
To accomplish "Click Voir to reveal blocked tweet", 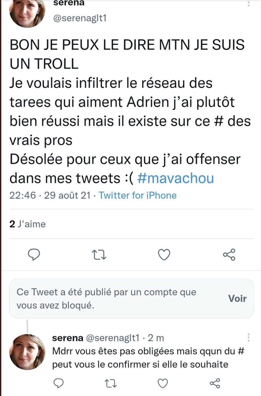I will click(x=237, y=298).
